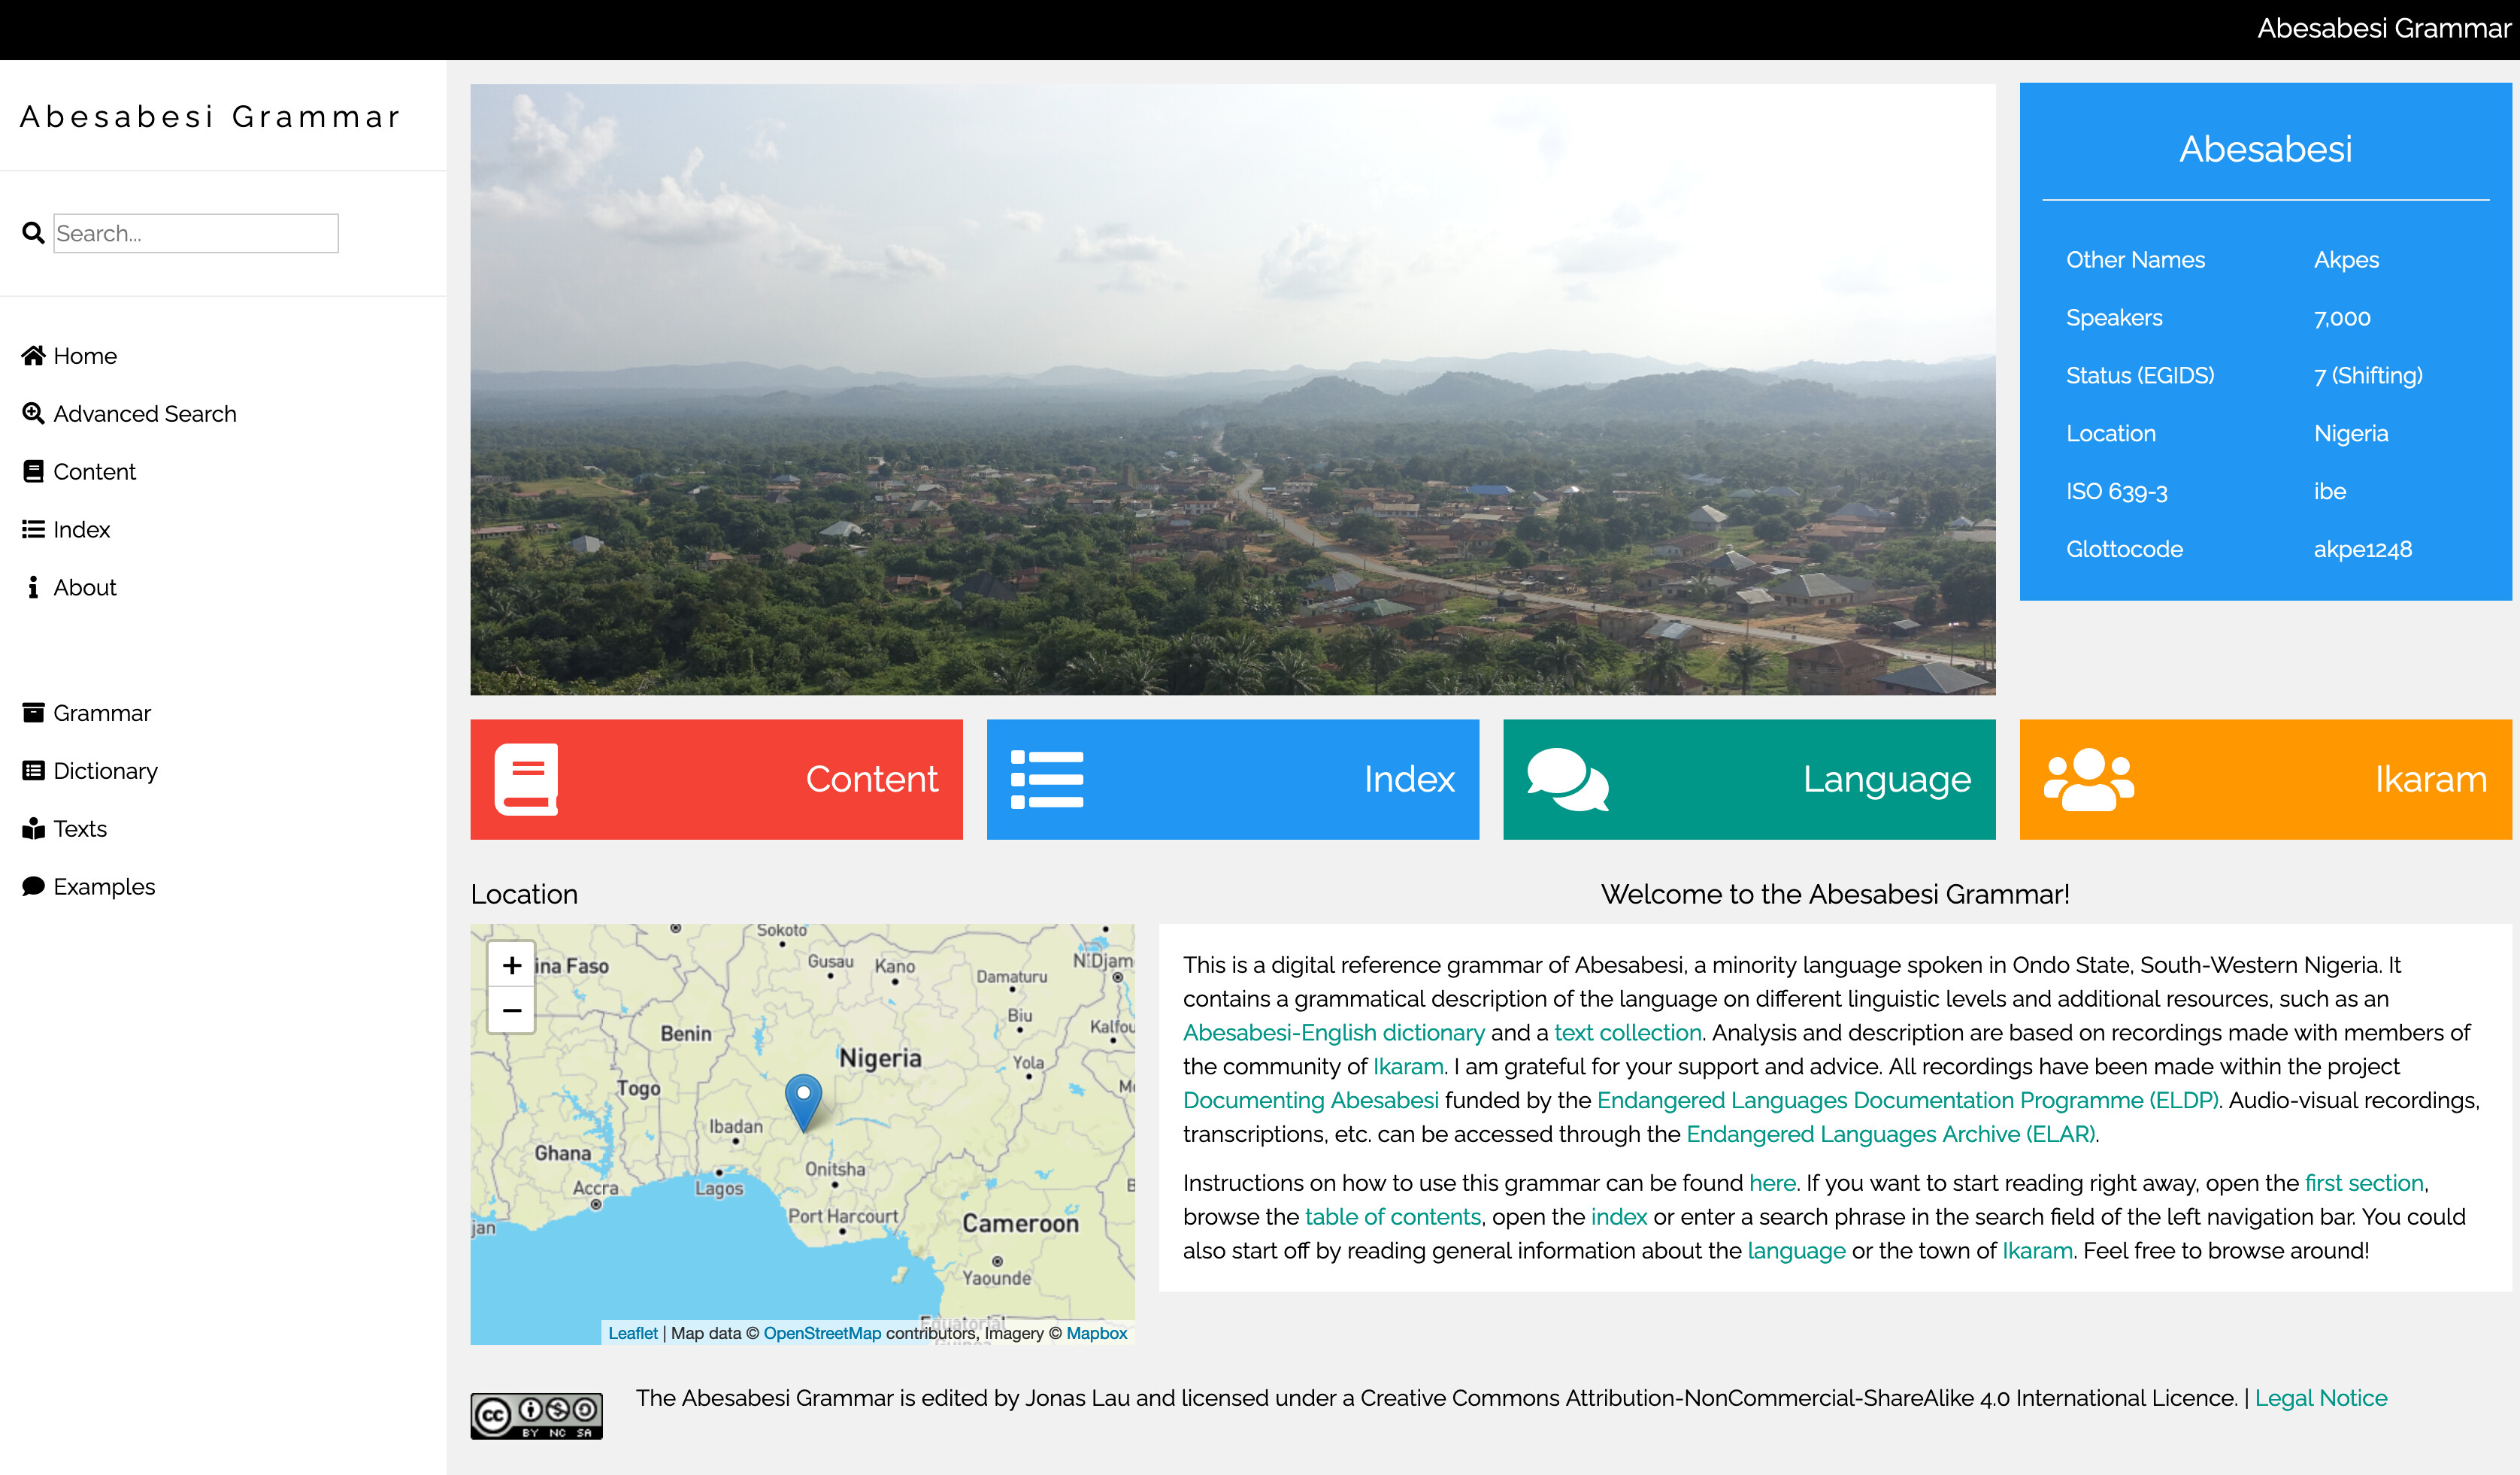Screen dimensions: 2520x1475
Task: Zoom out on the map
Action: (x=512, y=1011)
